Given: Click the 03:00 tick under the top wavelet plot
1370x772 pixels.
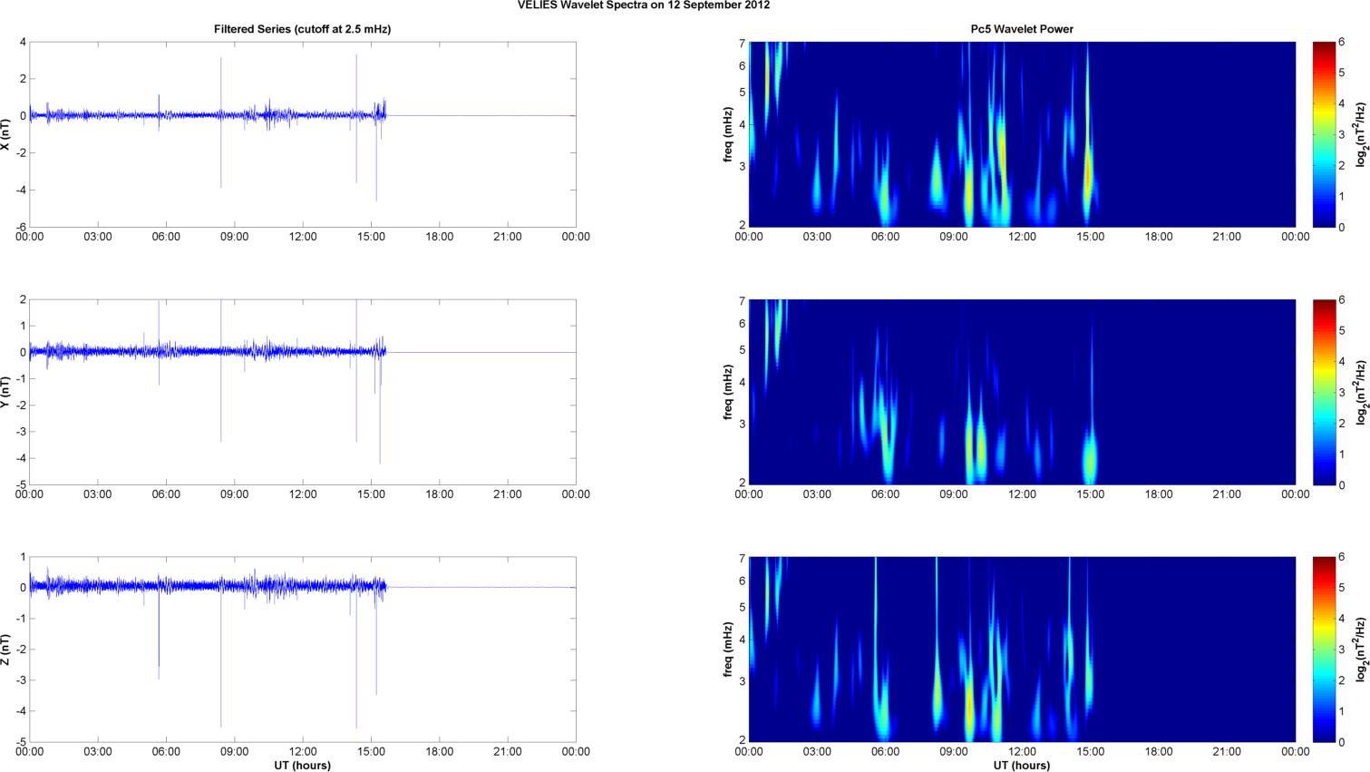Looking at the screenshot, I should click(817, 237).
